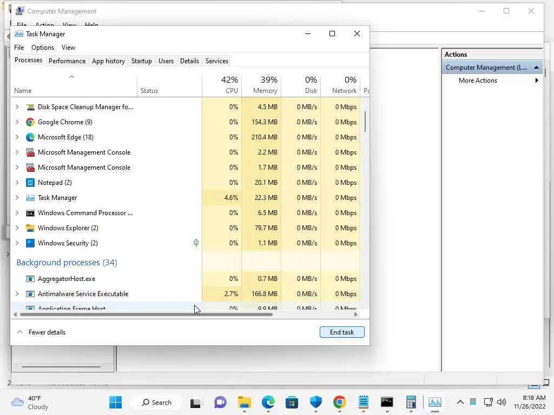Click the network icon in system tray
The image size is (554, 415).
tap(489, 402)
